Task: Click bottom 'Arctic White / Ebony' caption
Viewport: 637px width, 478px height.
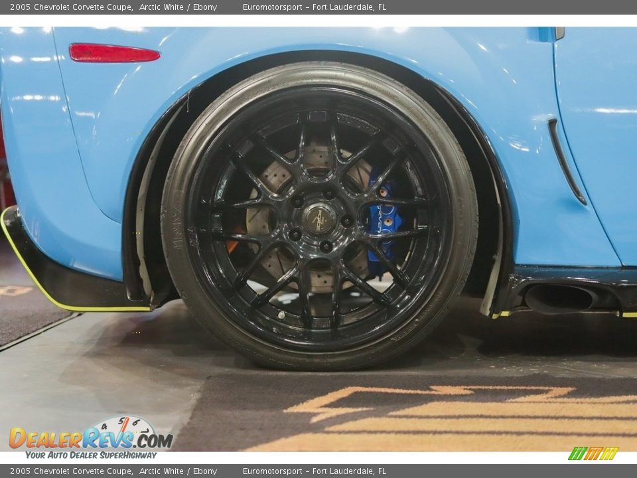Action: [178, 471]
